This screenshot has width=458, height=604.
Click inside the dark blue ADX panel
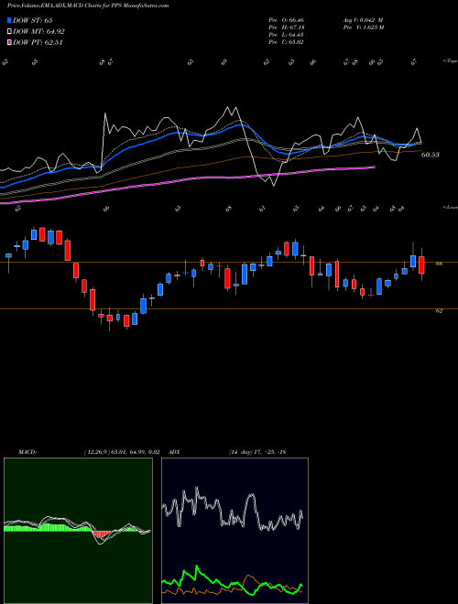234,531
